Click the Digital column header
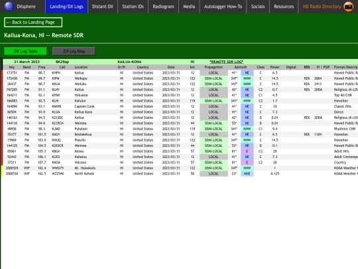The width and height of the screenshot is (358, 269). coord(291,67)
